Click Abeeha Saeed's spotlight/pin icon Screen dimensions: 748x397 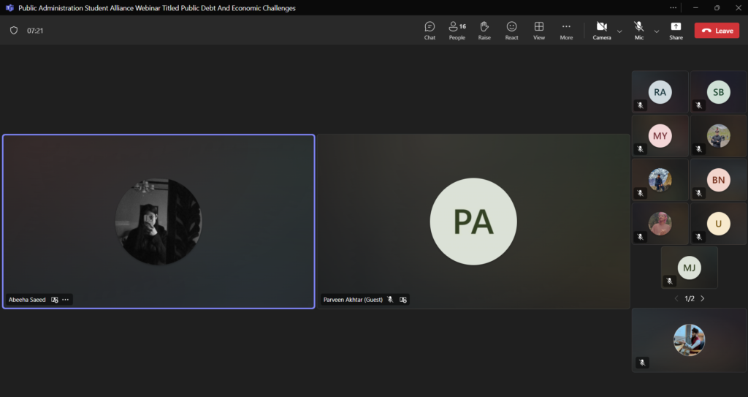coord(54,300)
